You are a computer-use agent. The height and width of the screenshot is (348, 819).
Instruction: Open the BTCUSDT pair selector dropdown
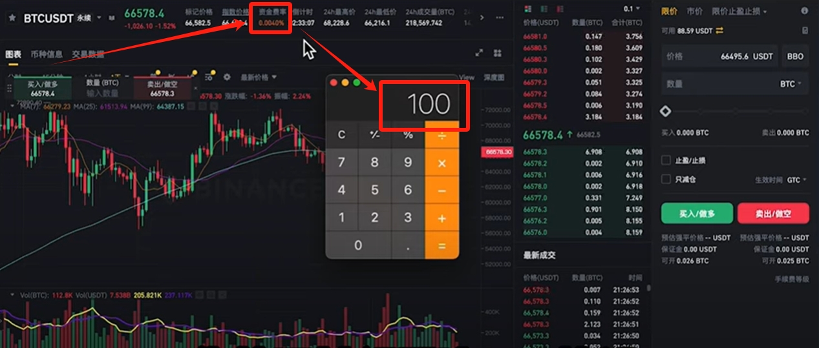tap(99, 18)
